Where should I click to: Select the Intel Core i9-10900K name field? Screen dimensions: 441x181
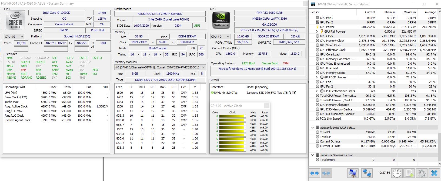56,13
